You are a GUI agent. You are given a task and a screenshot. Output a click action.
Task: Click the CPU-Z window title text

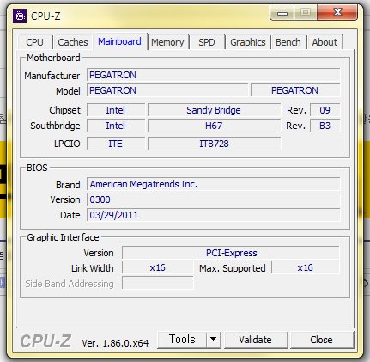pos(45,16)
